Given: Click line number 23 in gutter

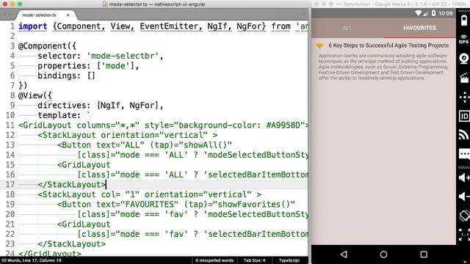Looking at the screenshot, I should click(x=10, y=244).
